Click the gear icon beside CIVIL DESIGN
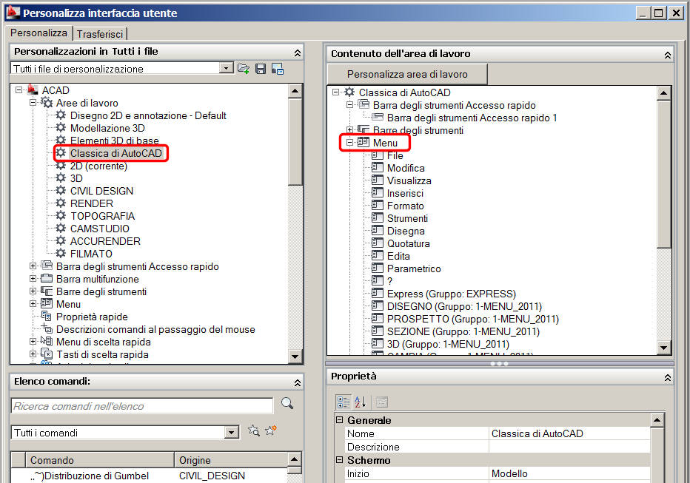 point(61,190)
